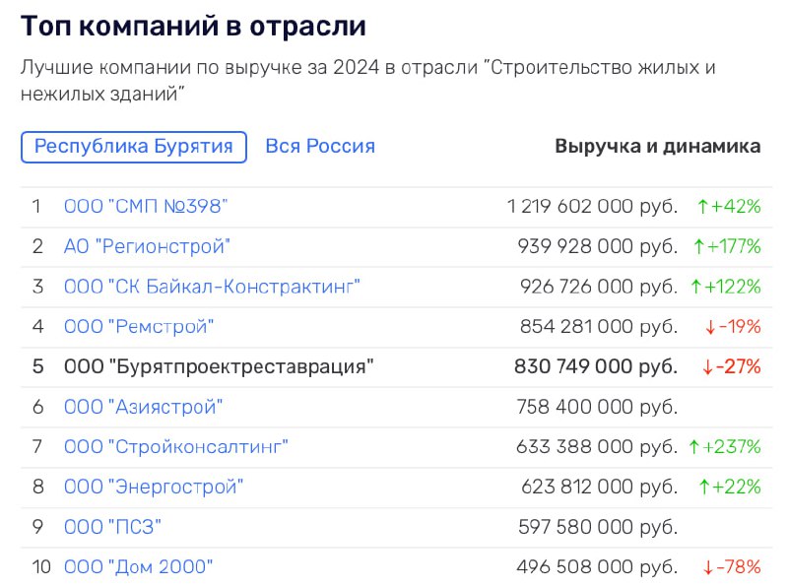
Task: Click the red -19% decline arrow
Action: click(x=710, y=327)
